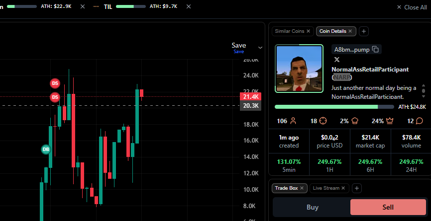The height and width of the screenshot is (221, 431).
Task: Click the progress bar beside ATH $22.9K
Action: tap(22, 6)
